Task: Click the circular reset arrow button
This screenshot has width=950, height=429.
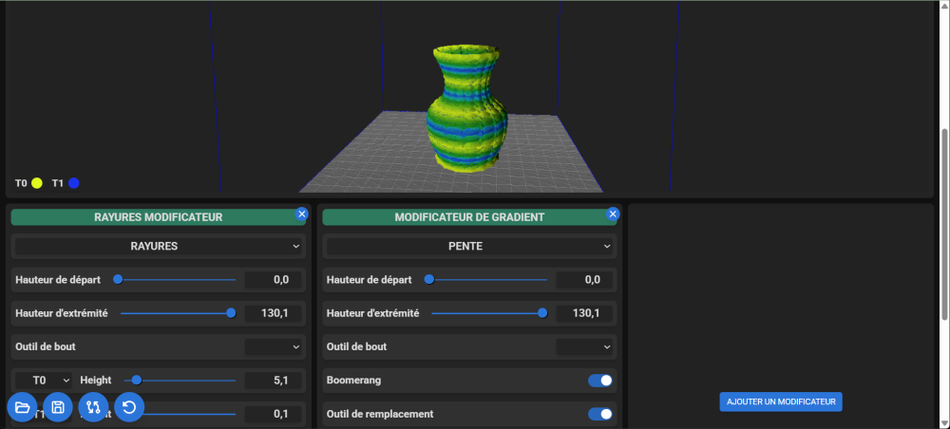Action: 129,408
